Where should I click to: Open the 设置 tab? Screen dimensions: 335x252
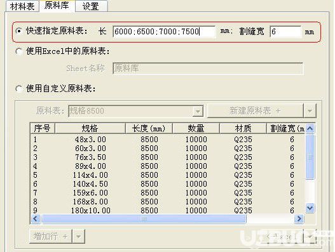click(x=91, y=6)
